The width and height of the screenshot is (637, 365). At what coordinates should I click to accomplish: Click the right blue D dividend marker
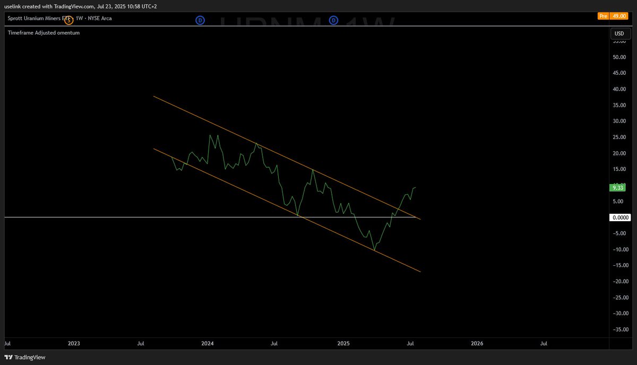pyautogui.click(x=333, y=20)
